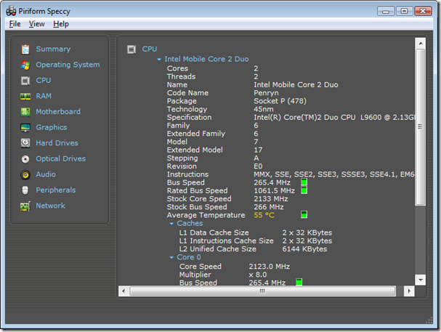Click the Summary sidebar icon

point(25,49)
